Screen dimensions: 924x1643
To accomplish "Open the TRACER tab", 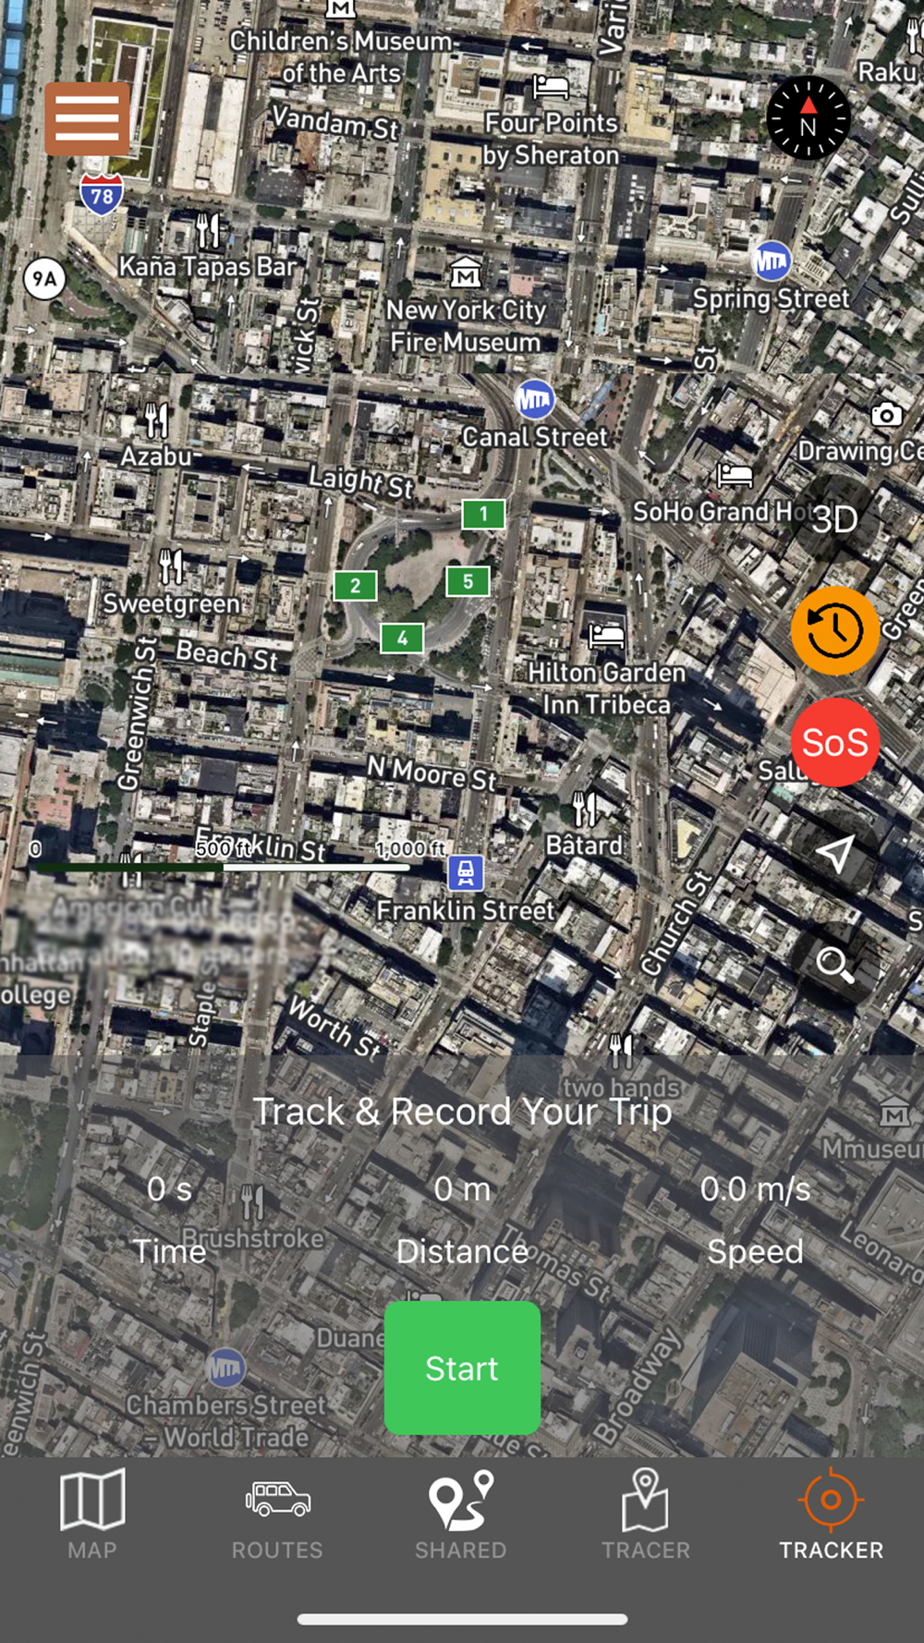I will click(x=646, y=1515).
